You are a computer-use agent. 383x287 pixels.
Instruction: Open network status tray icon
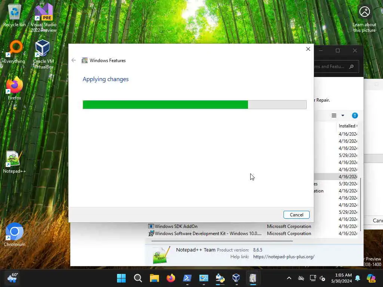[313, 278]
